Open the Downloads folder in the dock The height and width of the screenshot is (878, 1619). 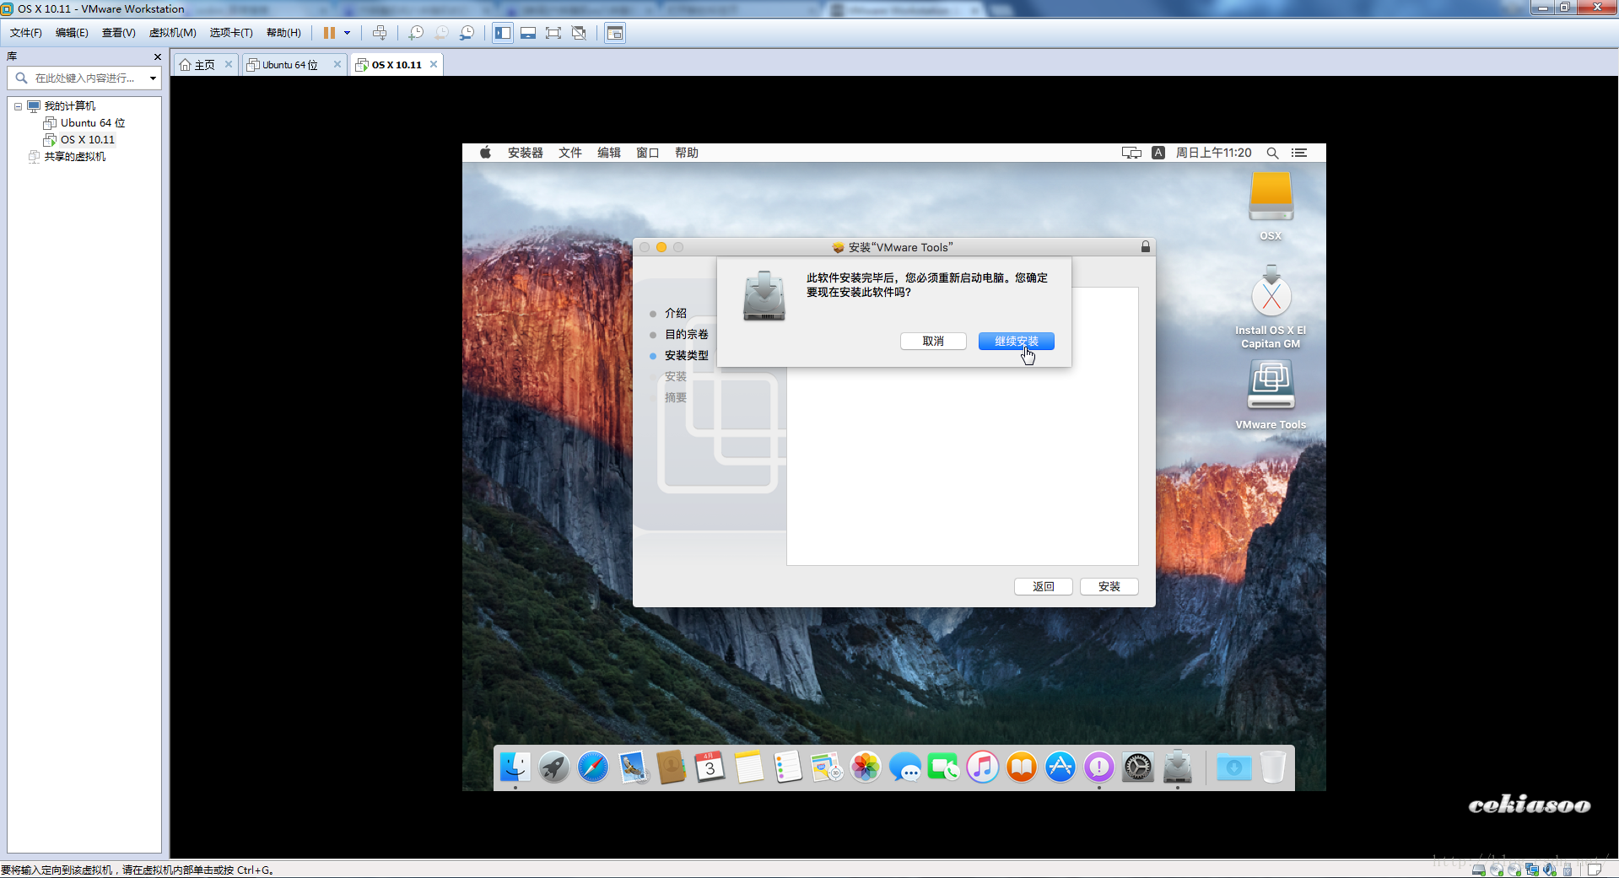tap(1233, 767)
